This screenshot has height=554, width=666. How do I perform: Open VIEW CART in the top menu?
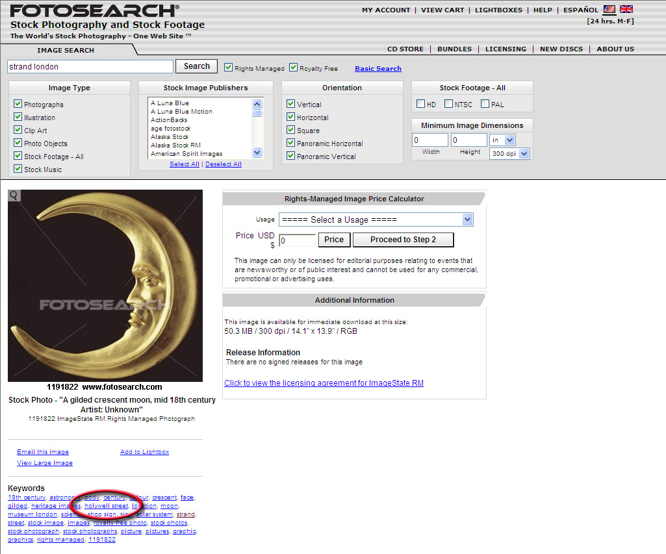click(x=442, y=10)
